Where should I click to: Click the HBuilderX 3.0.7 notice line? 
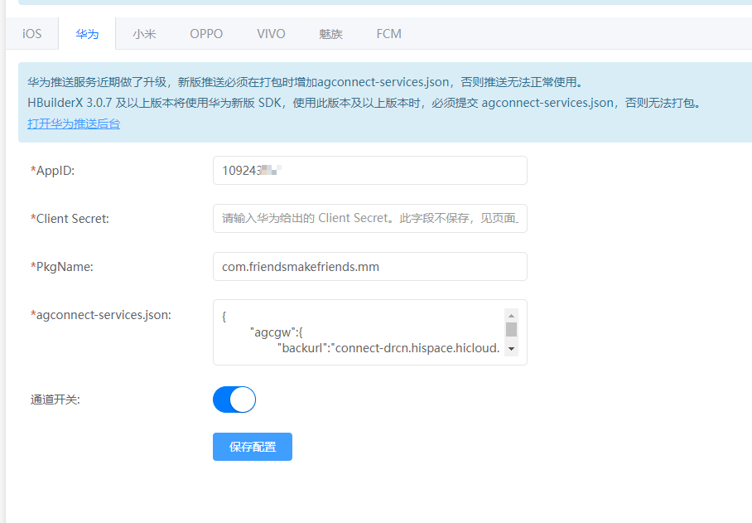(366, 103)
